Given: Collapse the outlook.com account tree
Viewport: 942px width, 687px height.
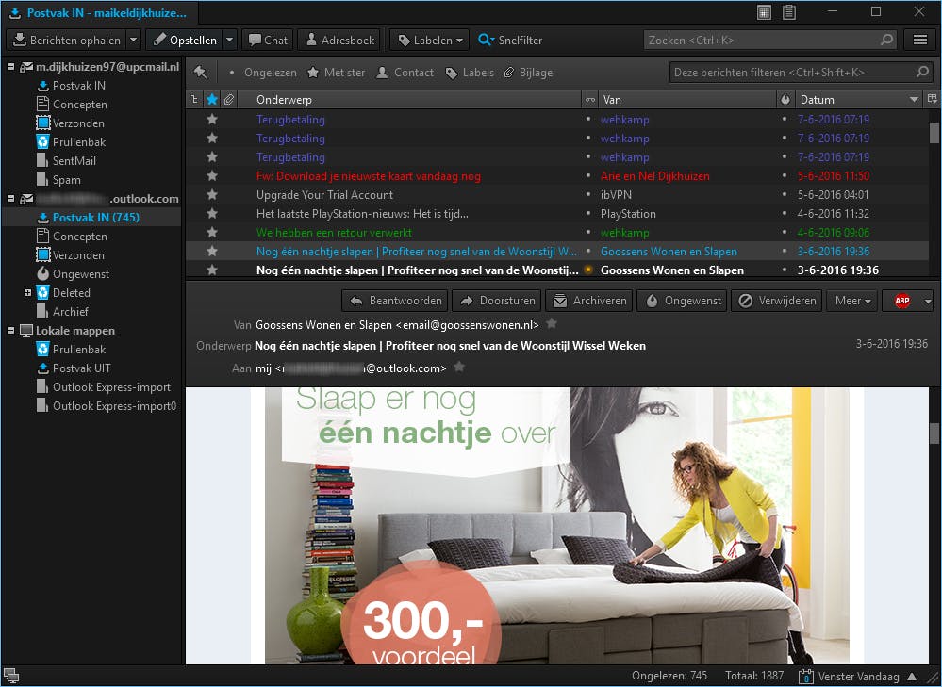Looking at the screenshot, I should pos(10,198).
